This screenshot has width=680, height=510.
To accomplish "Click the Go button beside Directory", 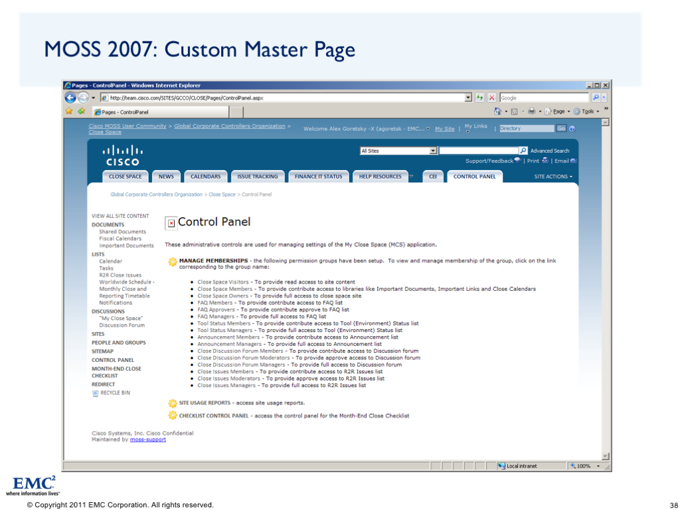I will pos(561,128).
